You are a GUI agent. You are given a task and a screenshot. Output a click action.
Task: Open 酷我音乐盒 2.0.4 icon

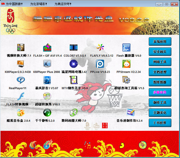click(x=21, y=113)
